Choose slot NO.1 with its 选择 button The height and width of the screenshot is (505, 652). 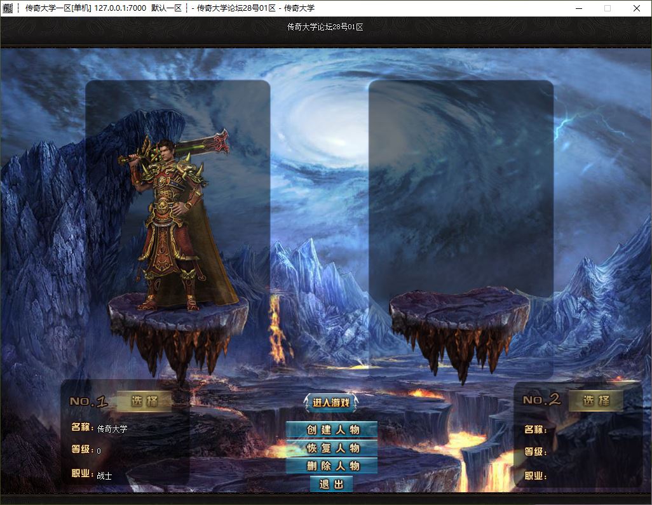(144, 401)
